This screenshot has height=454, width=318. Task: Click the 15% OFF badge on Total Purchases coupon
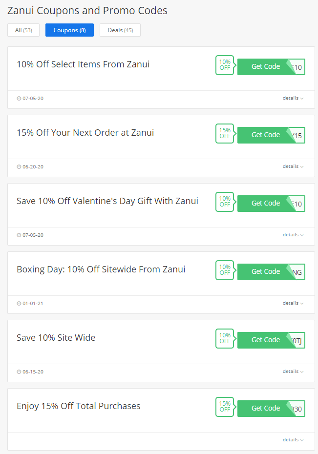(x=225, y=407)
